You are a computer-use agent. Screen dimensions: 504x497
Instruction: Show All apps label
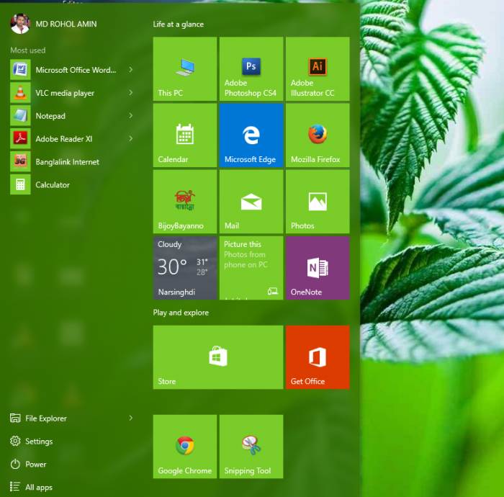[x=39, y=488]
